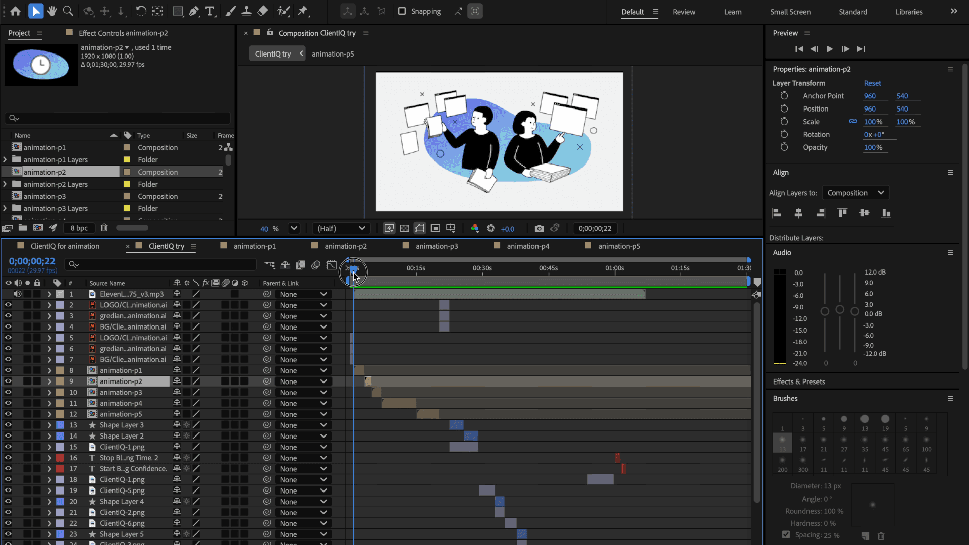The width and height of the screenshot is (969, 545).
Task: Switch to the Review workspace
Action: point(684,12)
